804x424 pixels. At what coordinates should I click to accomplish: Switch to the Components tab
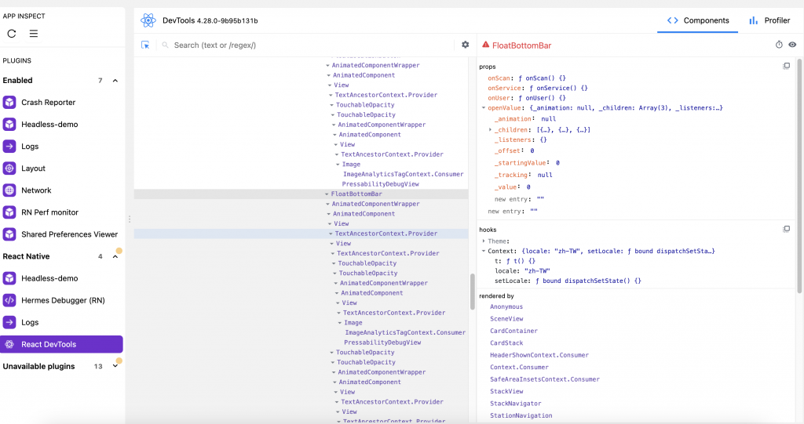(697, 20)
